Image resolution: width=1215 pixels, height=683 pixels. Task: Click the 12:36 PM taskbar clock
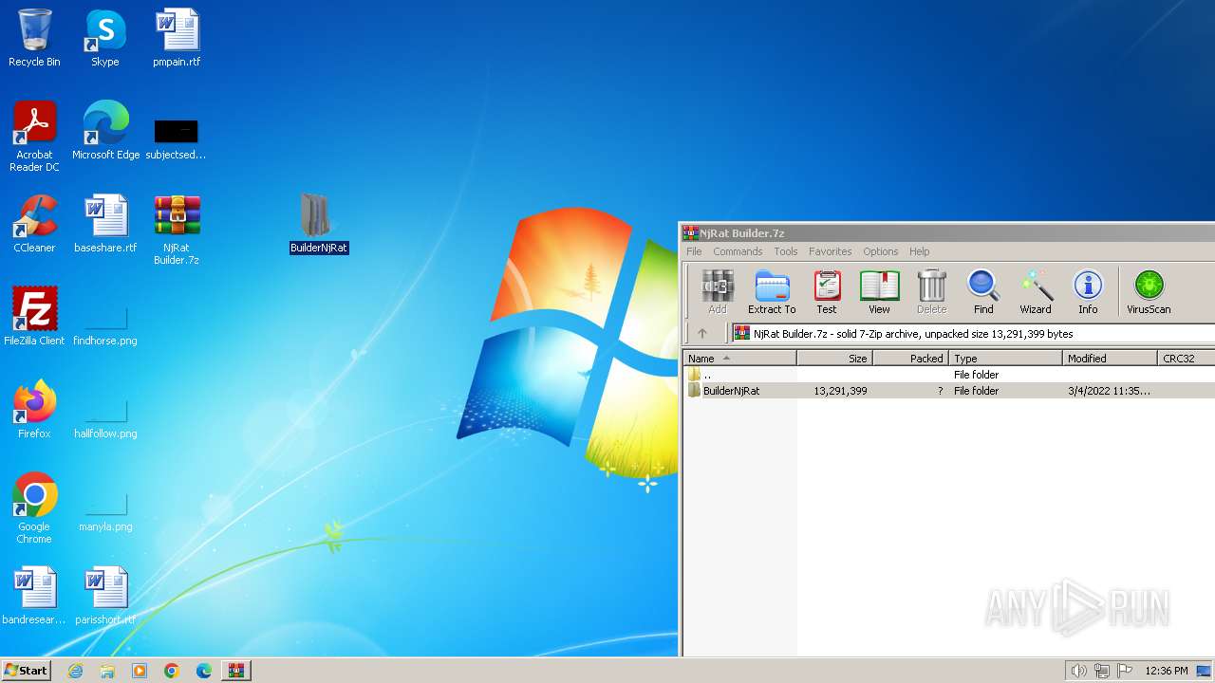click(x=1167, y=671)
